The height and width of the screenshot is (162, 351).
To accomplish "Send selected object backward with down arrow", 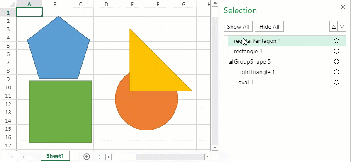I will pos(342,27).
